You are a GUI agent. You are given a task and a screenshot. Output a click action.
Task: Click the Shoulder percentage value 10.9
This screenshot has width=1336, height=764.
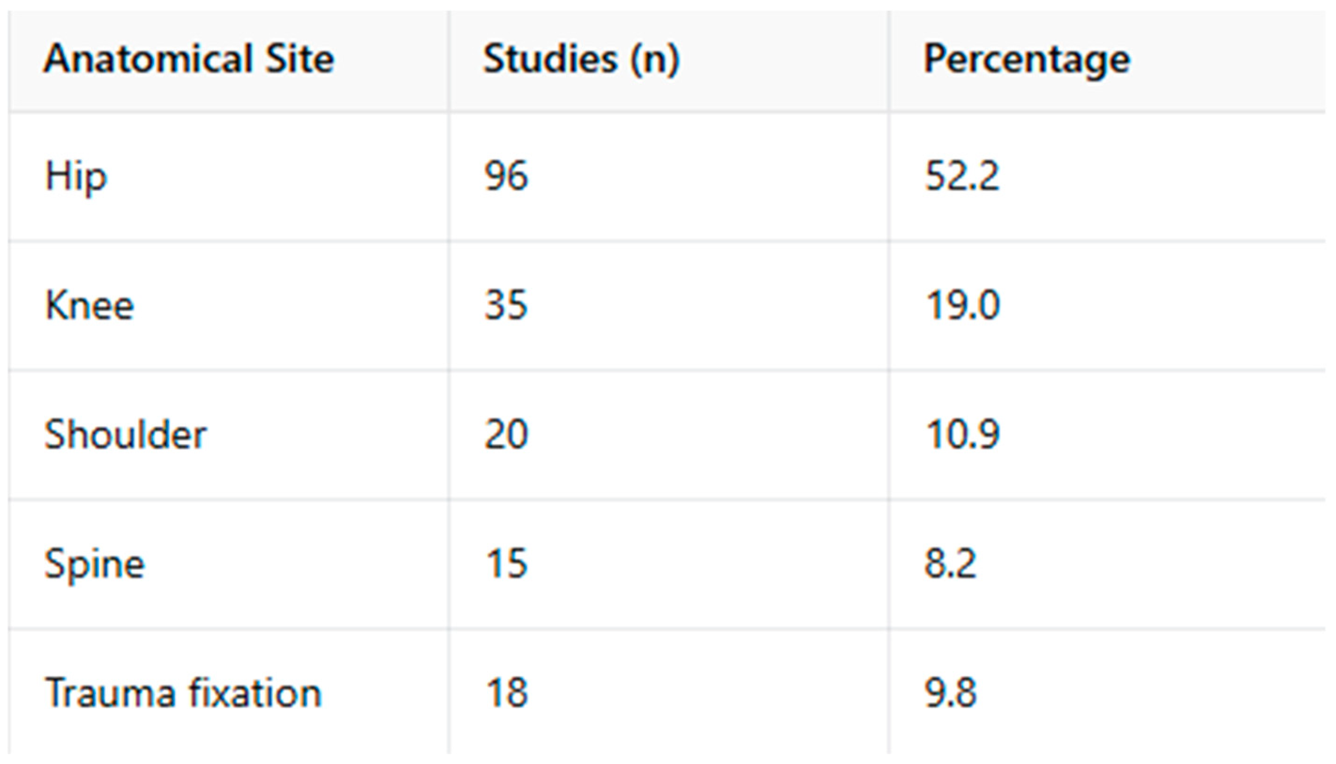[x=963, y=435]
